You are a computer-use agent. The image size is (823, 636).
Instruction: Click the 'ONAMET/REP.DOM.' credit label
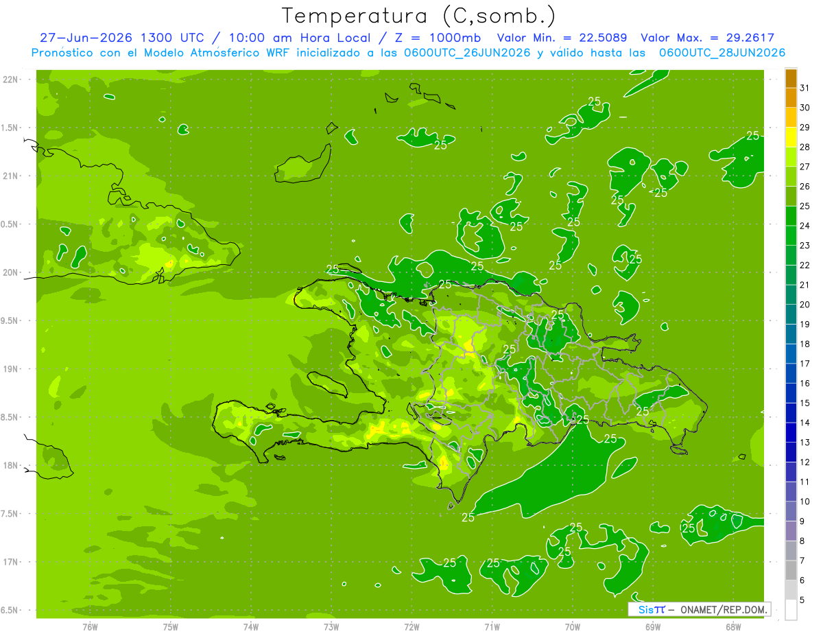point(724,609)
